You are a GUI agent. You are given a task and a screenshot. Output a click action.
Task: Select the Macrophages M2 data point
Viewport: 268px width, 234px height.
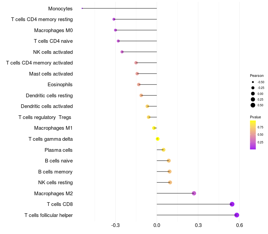coord(194,193)
